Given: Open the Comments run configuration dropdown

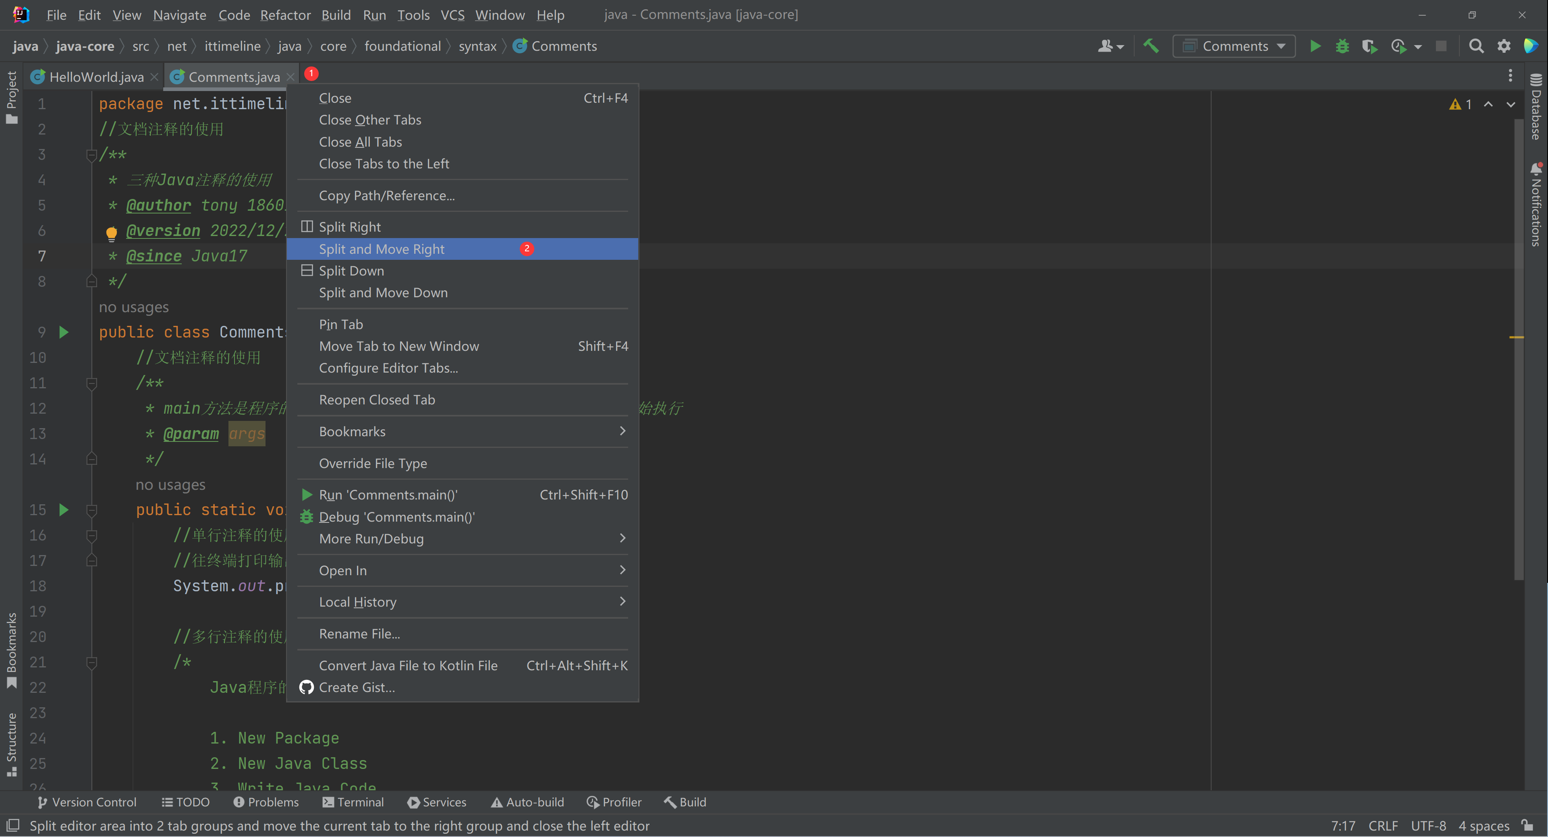Looking at the screenshot, I should coord(1234,46).
